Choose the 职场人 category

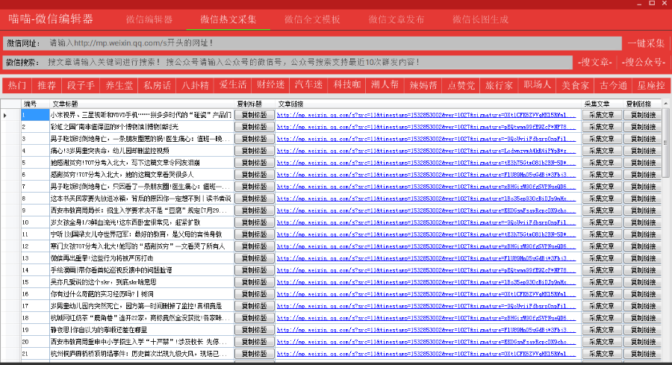point(537,85)
